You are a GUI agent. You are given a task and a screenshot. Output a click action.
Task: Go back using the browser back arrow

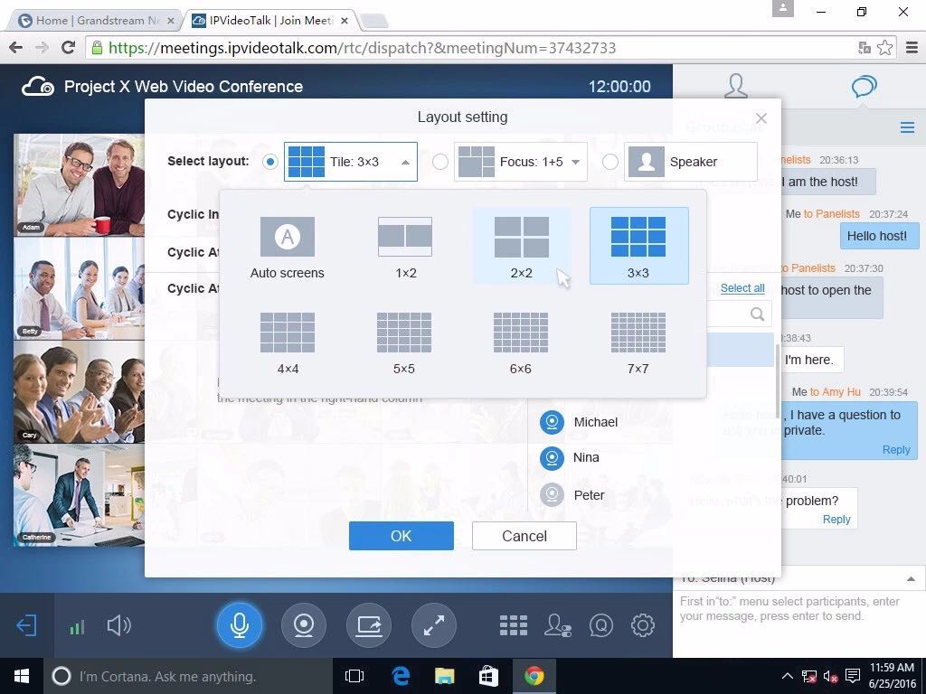click(16, 47)
